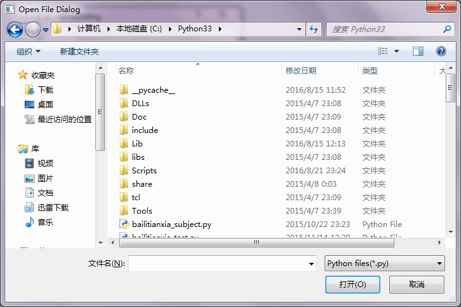The image size is (461, 307).
Task: Open the file name history dropdown
Action: [x=311, y=264]
